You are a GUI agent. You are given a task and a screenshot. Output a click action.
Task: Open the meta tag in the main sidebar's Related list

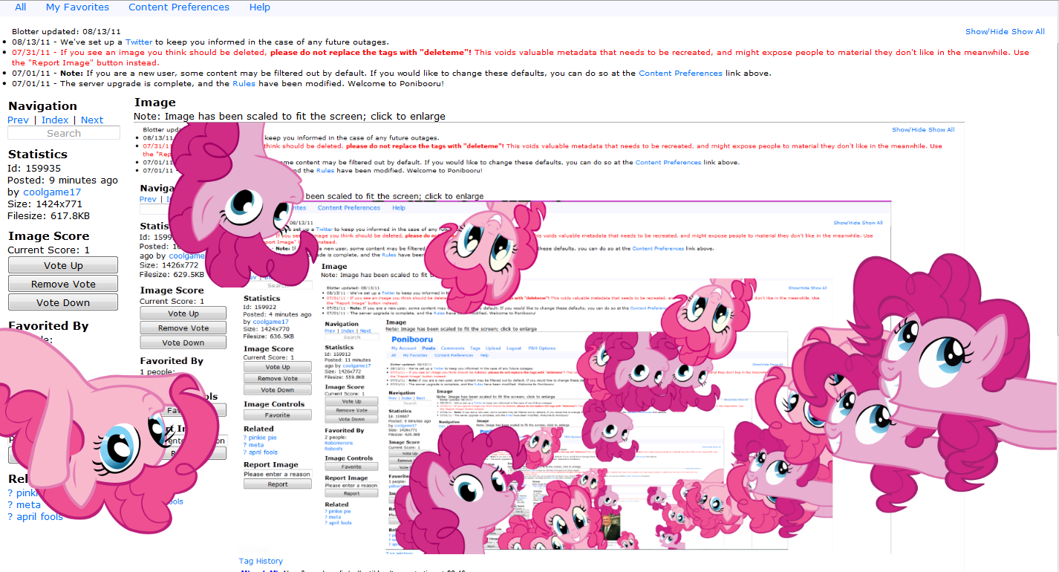29,505
